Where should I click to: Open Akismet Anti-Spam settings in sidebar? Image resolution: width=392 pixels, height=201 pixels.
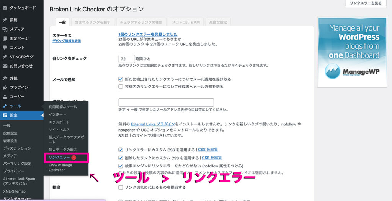tap(19, 181)
